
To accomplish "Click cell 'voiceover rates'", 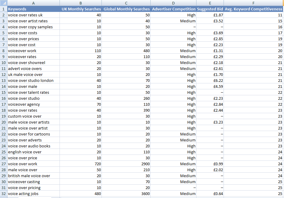I will coord(34,57).
